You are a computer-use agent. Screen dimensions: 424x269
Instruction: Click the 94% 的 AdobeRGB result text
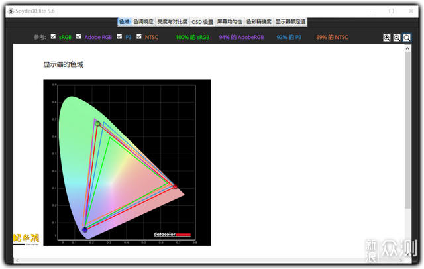(x=241, y=37)
